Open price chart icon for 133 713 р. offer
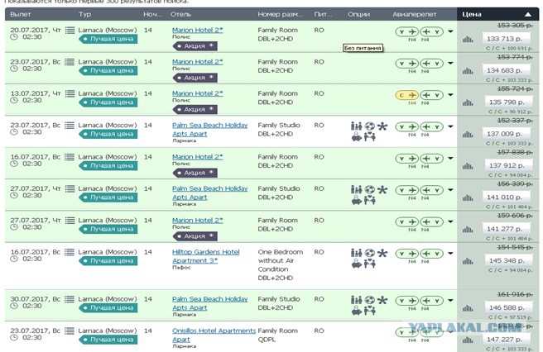543x352 pixels. [x=468, y=39]
